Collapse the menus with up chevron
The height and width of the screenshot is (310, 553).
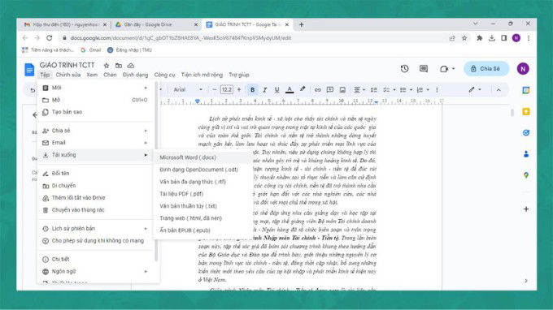pos(499,90)
